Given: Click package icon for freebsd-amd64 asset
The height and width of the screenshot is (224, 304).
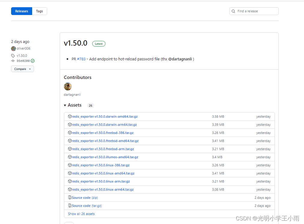Looking at the screenshot, I should click(70, 141).
